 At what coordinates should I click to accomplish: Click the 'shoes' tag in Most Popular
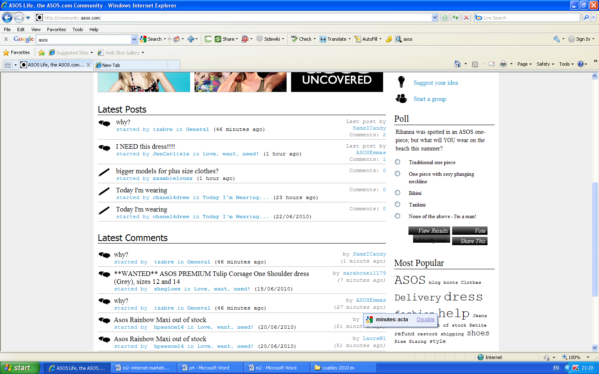tap(478, 333)
